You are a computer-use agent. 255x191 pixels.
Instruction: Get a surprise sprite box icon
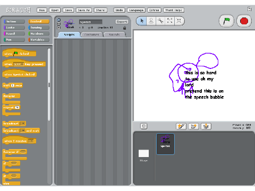coord(206,126)
